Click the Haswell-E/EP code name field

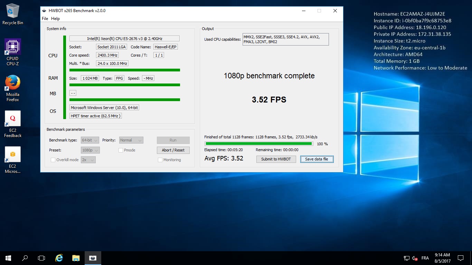click(x=166, y=47)
